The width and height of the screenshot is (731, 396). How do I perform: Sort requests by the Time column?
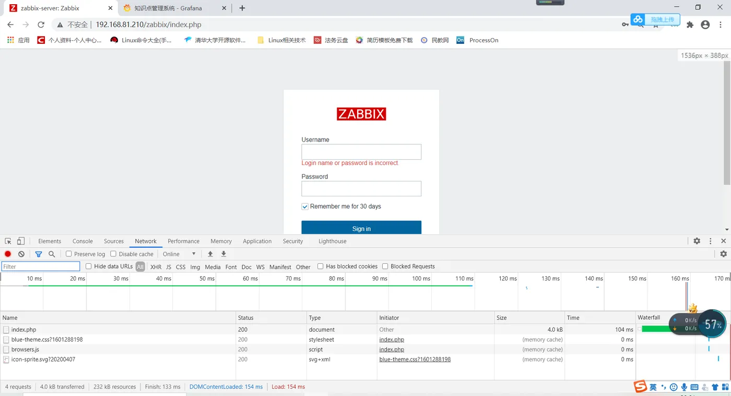point(600,318)
